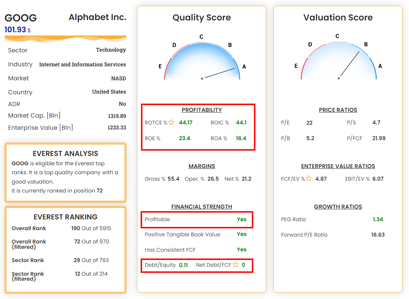Click Internet and Information Services industry value
The width and height of the screenshot is (409, 299).
[83, 65]
